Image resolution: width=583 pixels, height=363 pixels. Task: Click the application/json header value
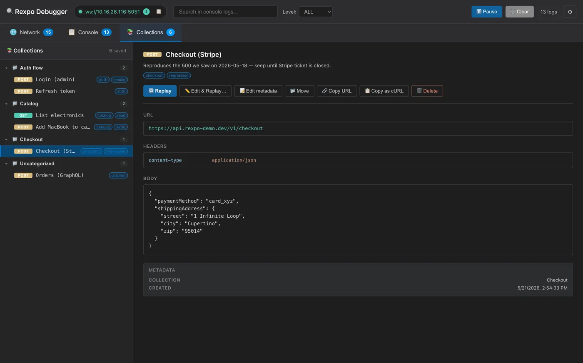(234, 160)
